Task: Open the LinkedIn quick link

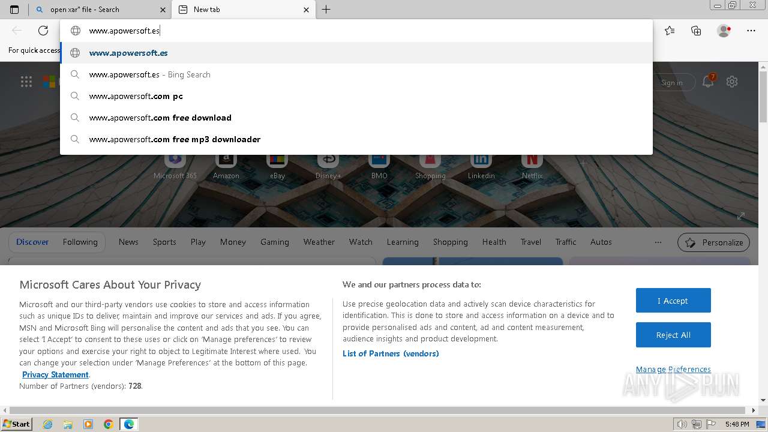Action: point(481,166)
